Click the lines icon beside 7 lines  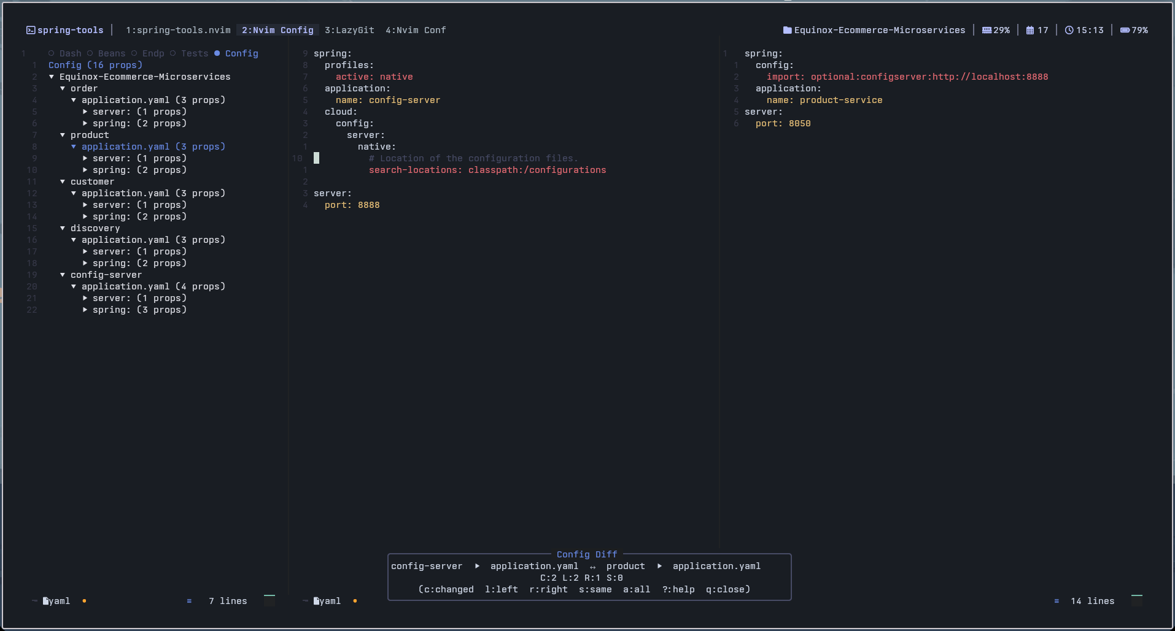pos(189,601)
